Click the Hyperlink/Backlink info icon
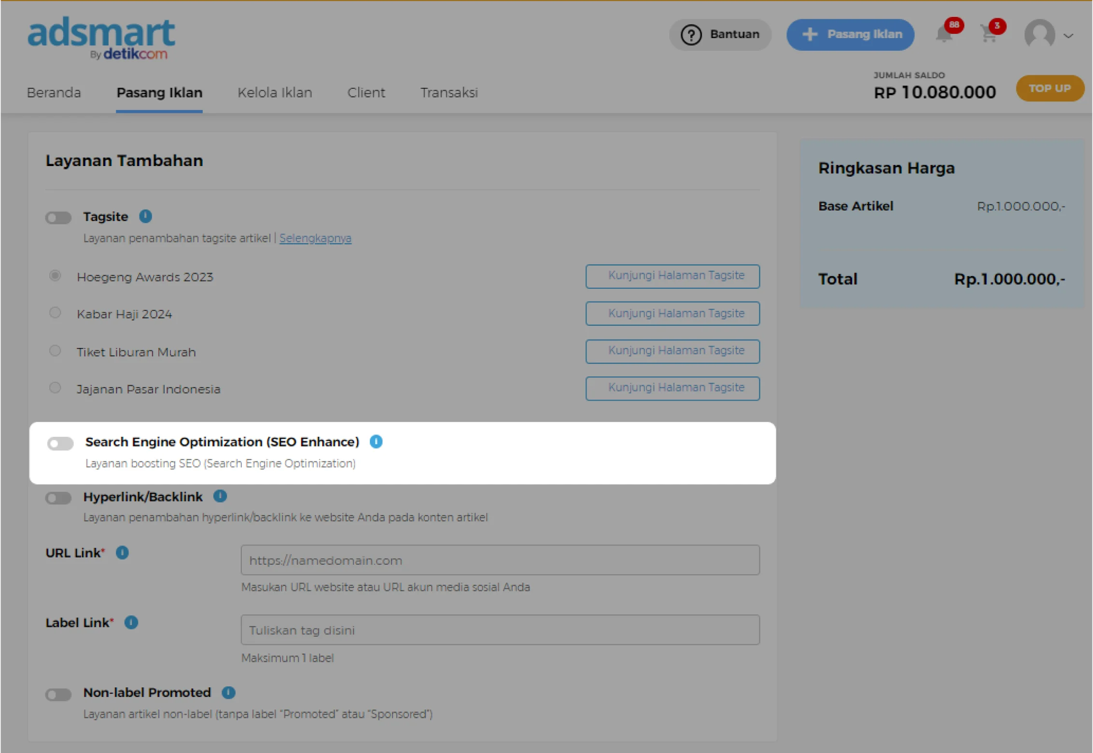 point(220,496)
